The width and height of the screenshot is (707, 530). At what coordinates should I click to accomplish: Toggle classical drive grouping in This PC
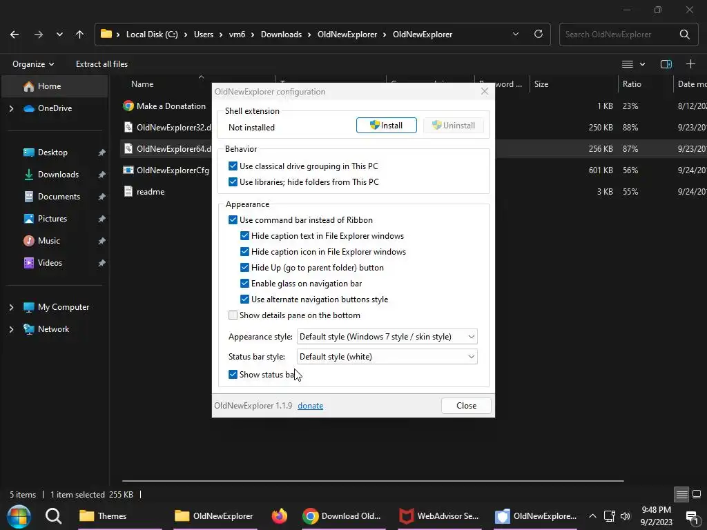[233, 166]
